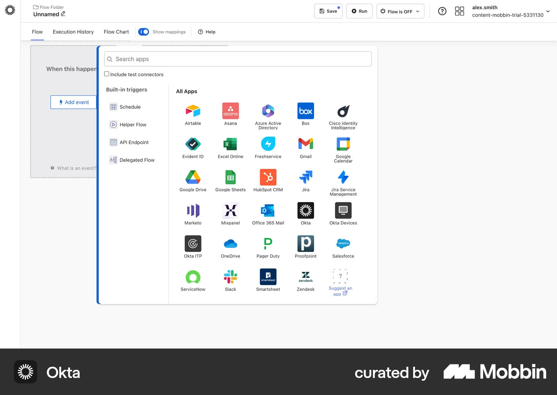Select the Box app icon

pyautogui.click(x=306, y=111)
